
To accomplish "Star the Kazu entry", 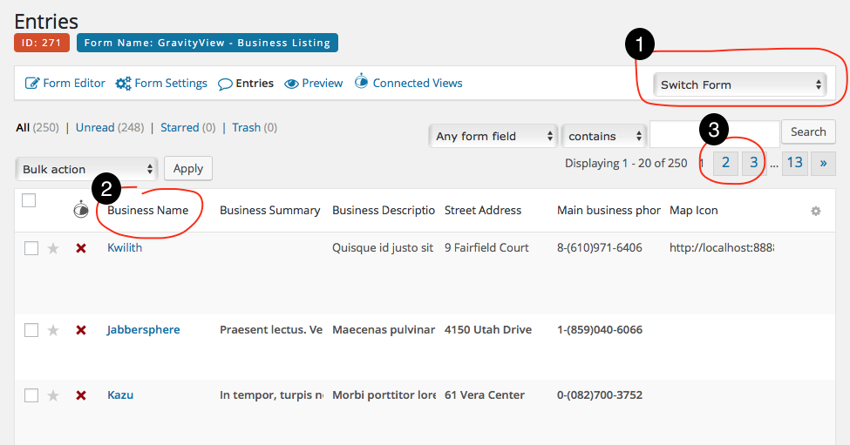I will point(53,395).
